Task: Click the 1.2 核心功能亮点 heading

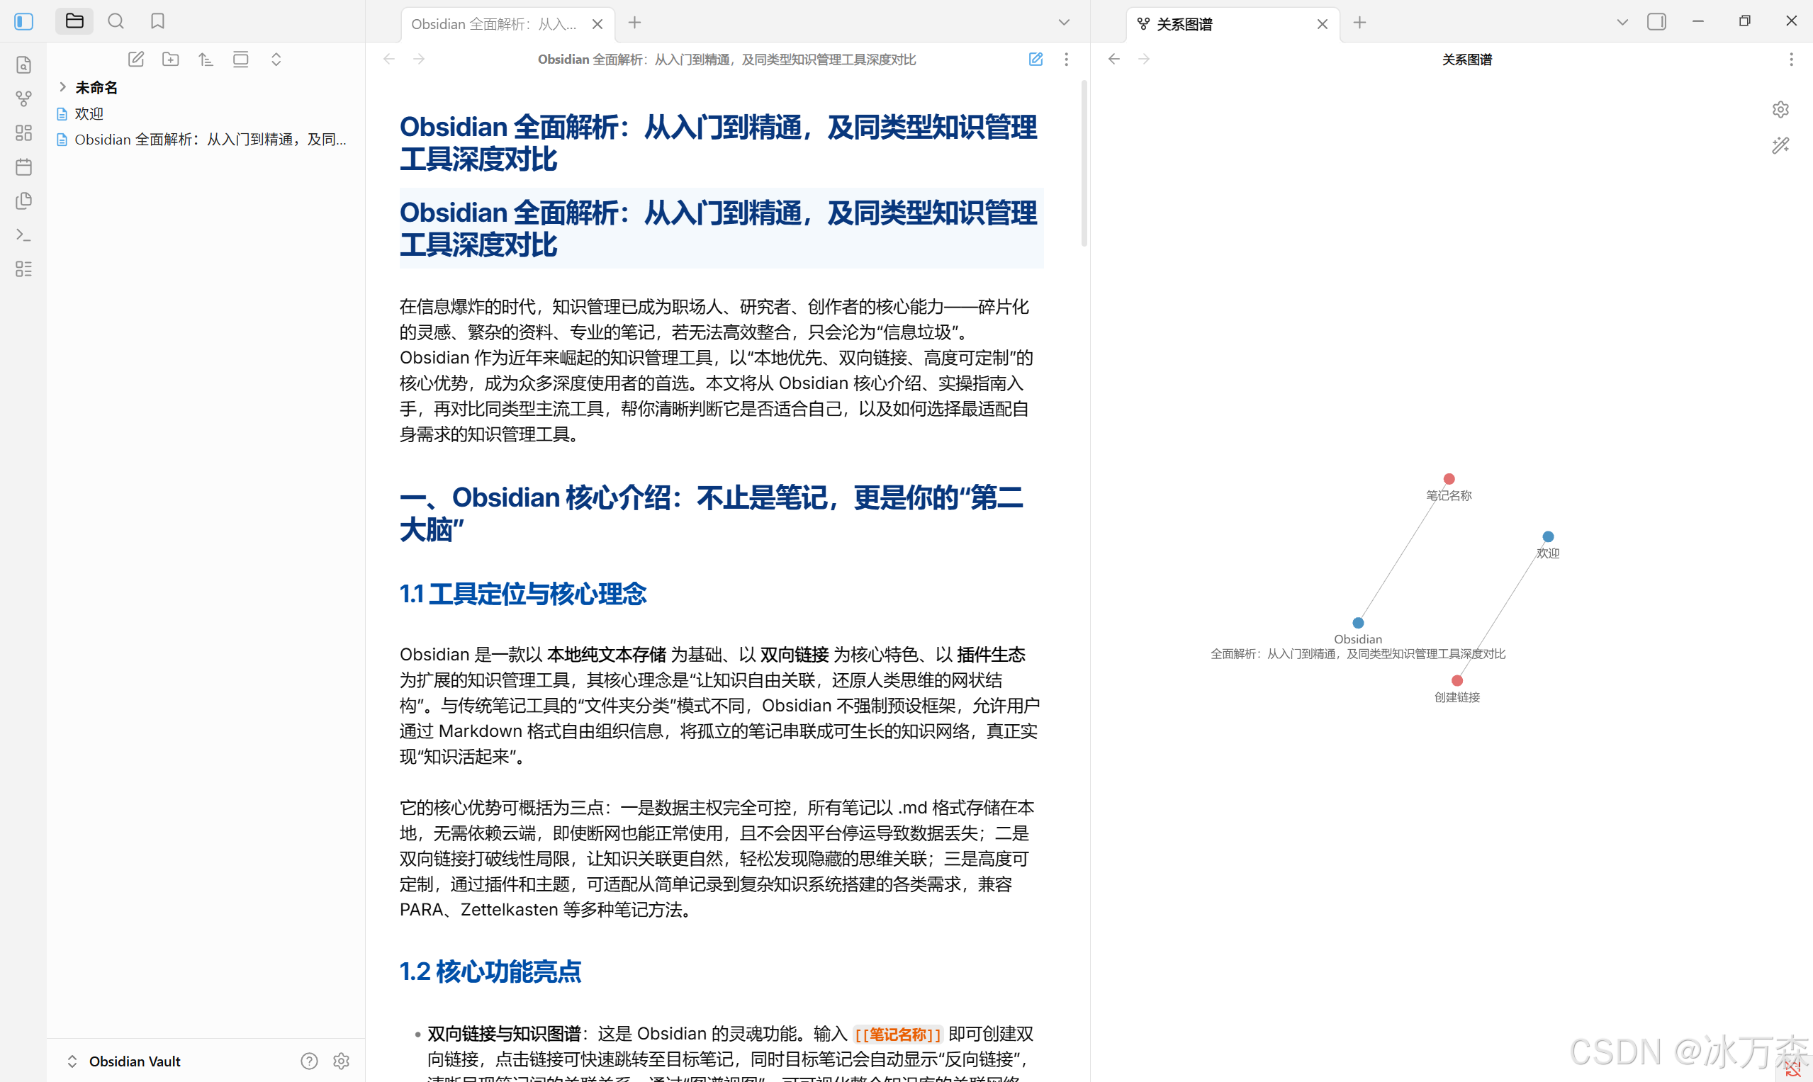Action: [x=490, y=971]
